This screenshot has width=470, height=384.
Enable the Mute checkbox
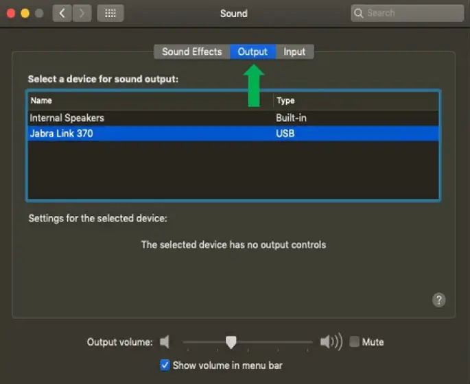[355, 341]
